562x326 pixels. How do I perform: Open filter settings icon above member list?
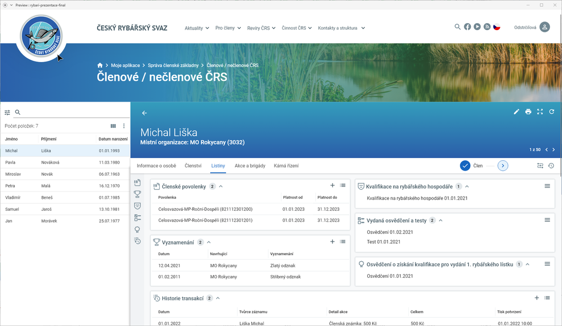coord(8,113)
